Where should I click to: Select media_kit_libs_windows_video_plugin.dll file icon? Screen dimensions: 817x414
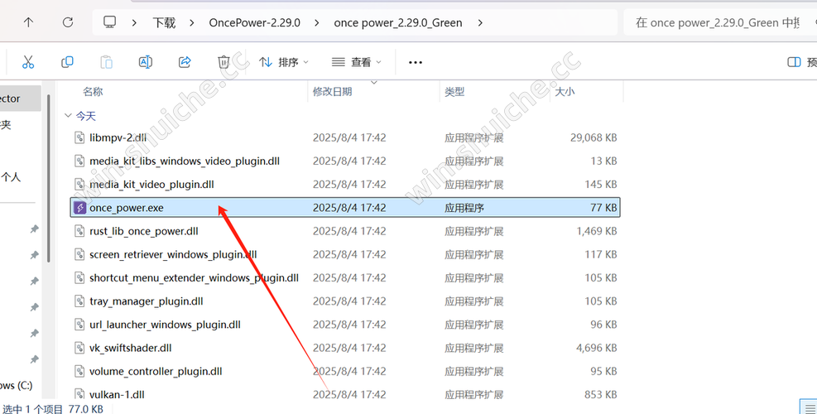(x=79, y=161)
